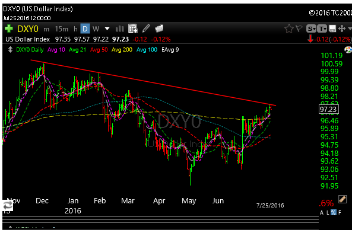The image size is (352, 230).
Task: Click the 97.57 high price value
Action: [82, 39]
